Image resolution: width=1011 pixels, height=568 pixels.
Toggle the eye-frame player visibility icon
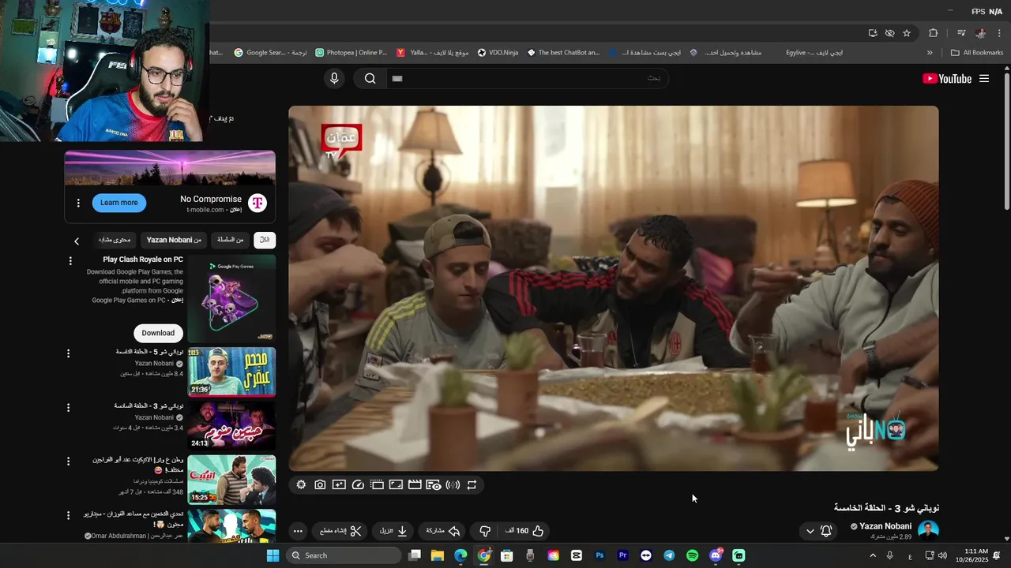pos(434,485)
